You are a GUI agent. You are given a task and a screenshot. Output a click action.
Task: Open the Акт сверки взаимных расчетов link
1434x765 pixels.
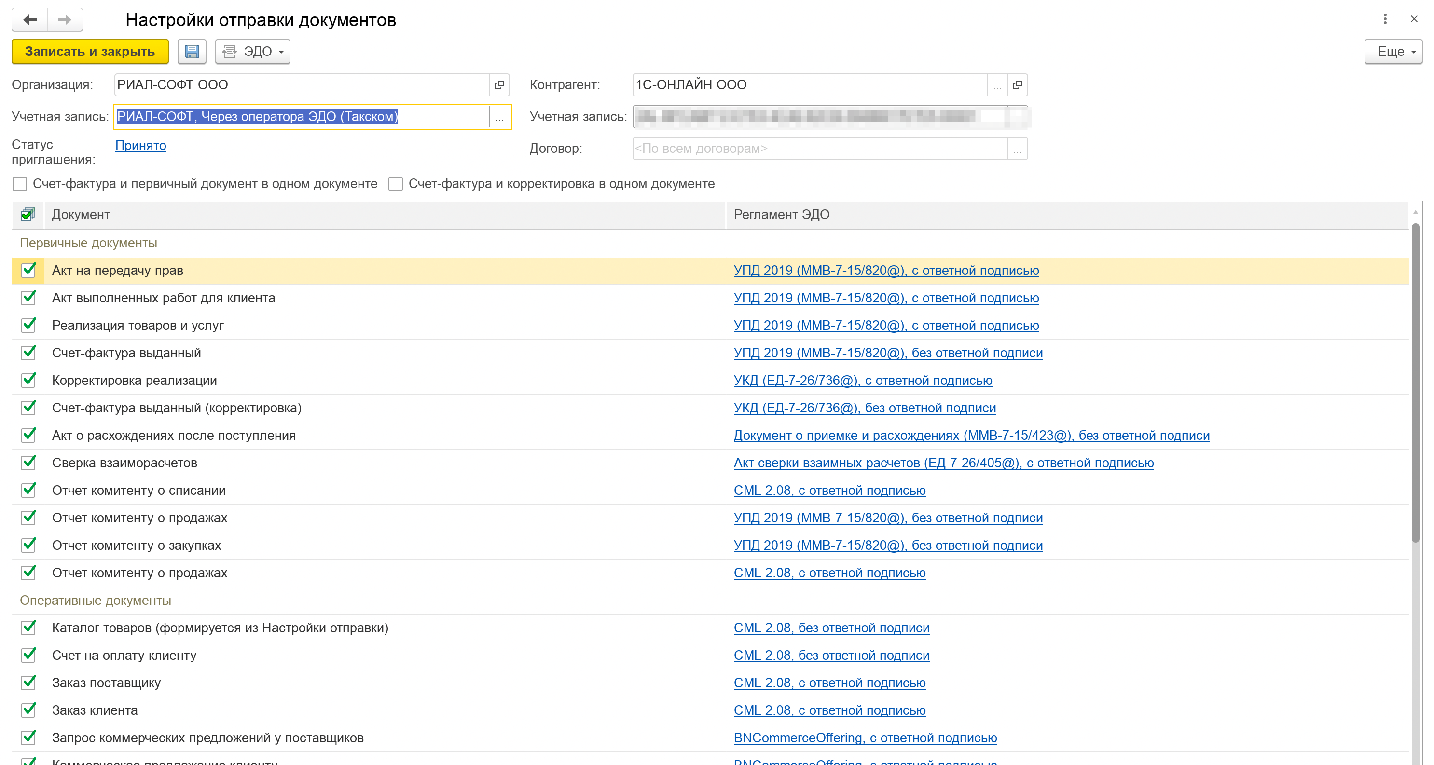coord(944,463)
